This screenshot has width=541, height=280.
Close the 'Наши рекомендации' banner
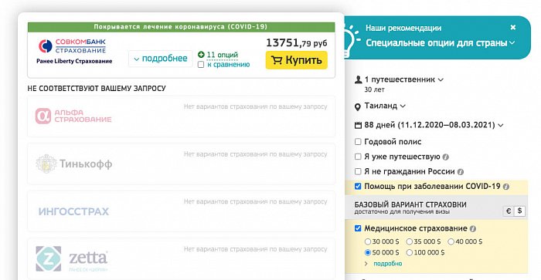(x=513, y=27)
